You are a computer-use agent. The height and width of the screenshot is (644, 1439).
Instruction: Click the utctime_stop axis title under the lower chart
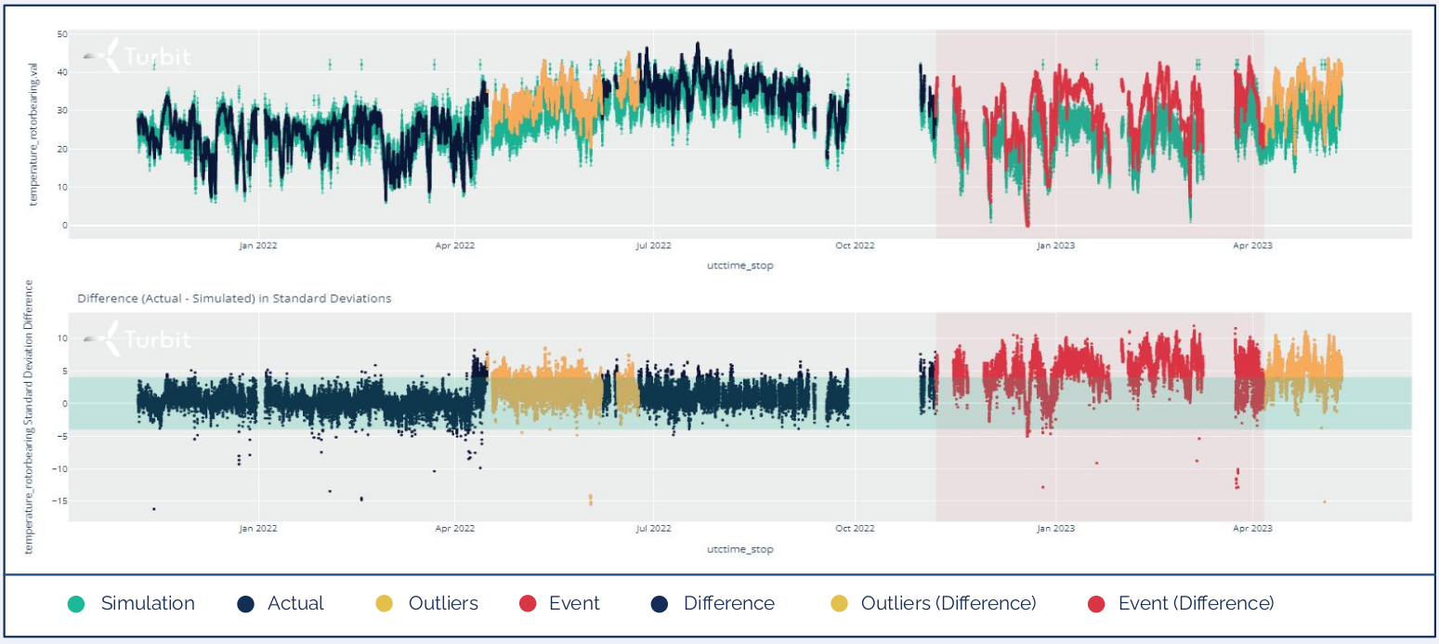tap(739, 549)
